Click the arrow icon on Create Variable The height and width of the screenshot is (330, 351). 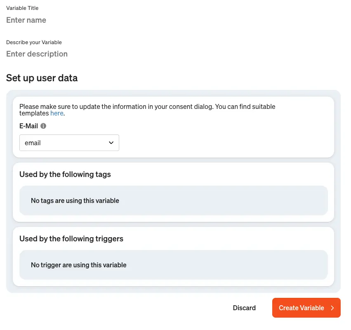coord(332,308)
